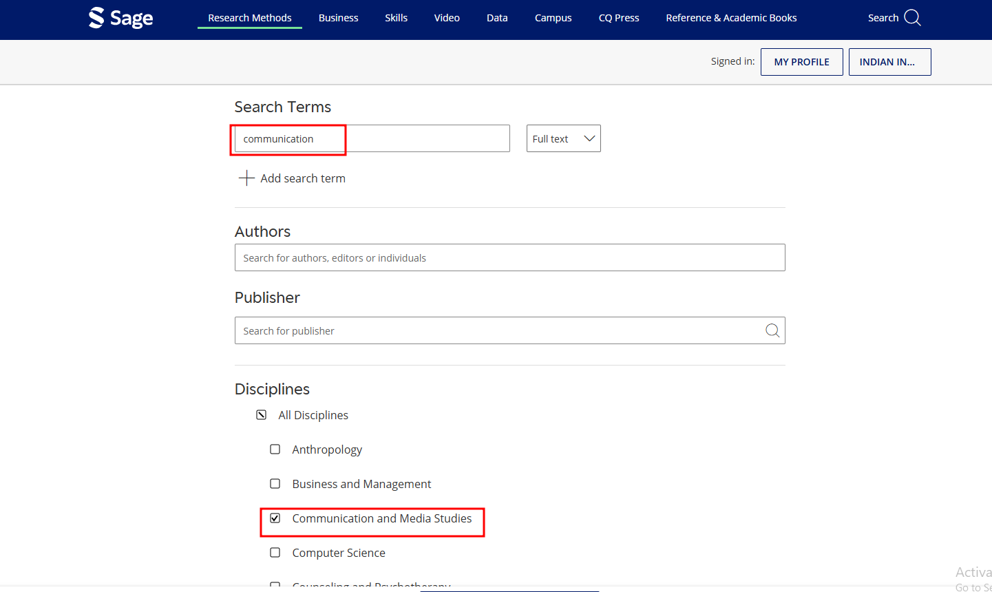Click the MY PROFILE button
This screenshot has width=992, height=592.
tap(801, 62)
